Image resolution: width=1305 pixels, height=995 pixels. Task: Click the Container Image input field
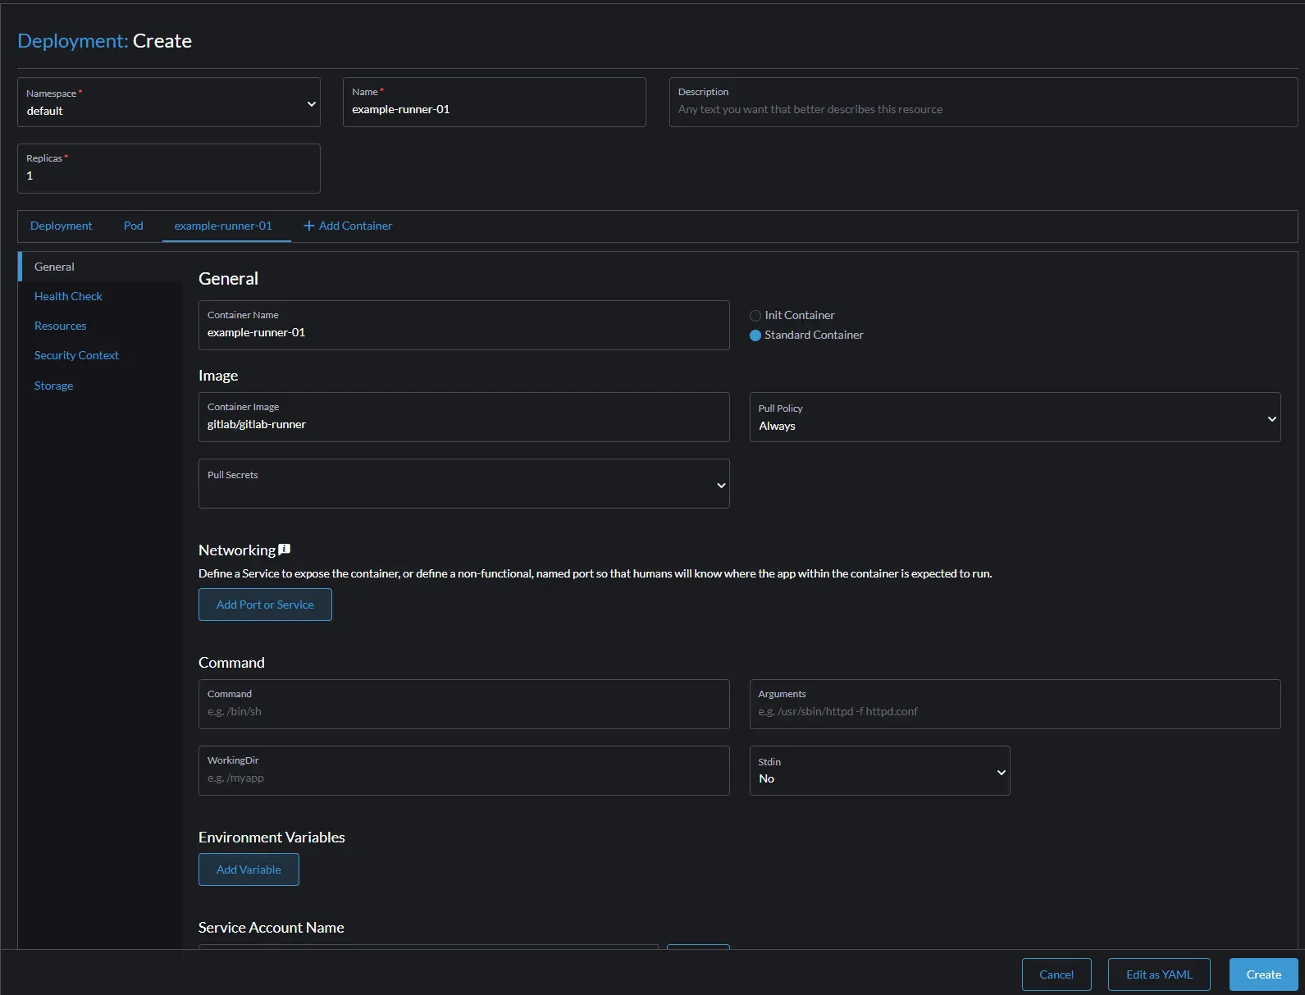point(463,424)
